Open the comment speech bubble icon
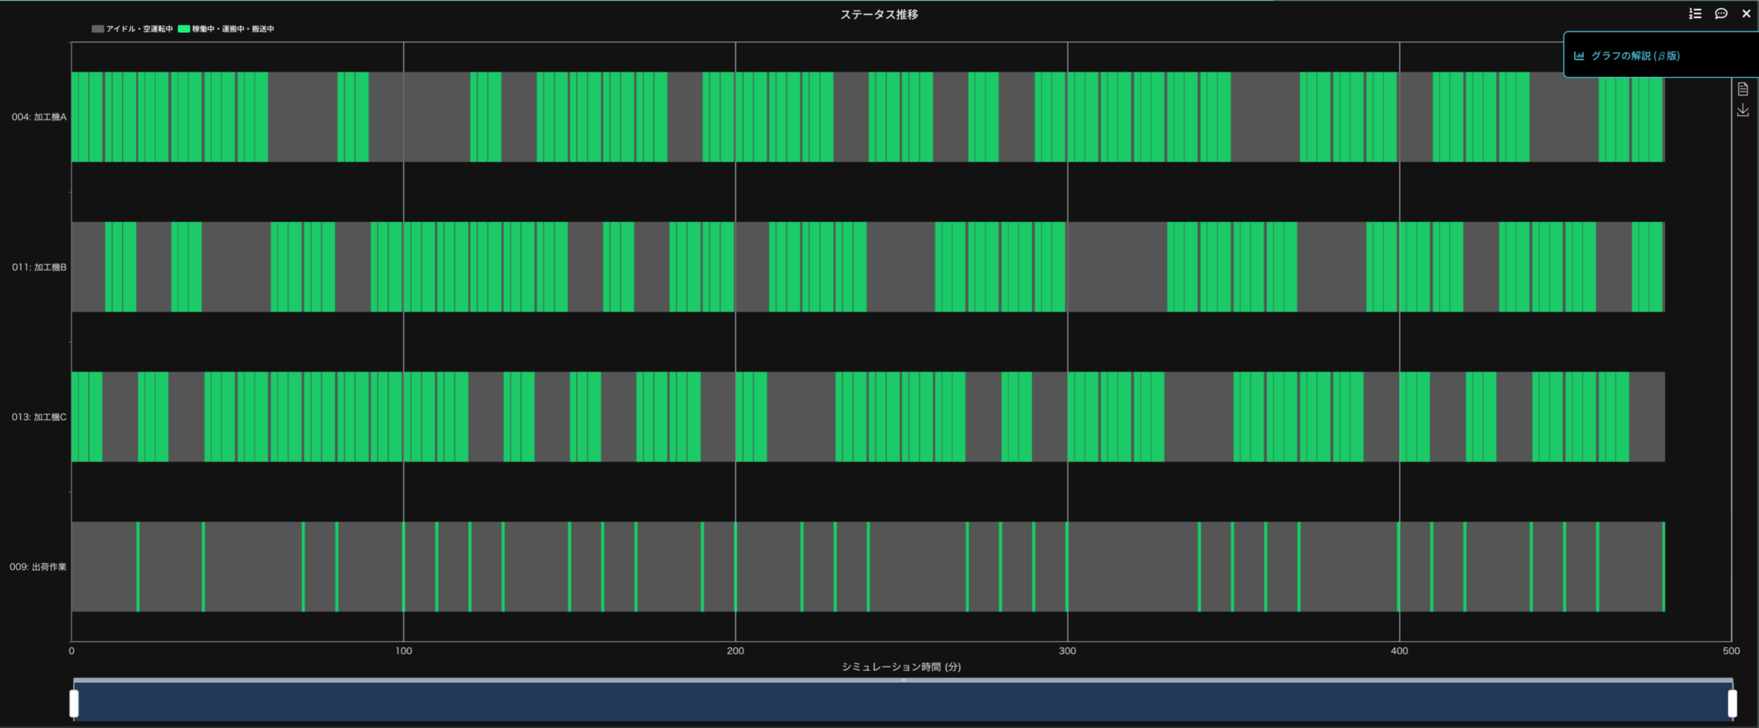1759x728 pixels. 1721,14
